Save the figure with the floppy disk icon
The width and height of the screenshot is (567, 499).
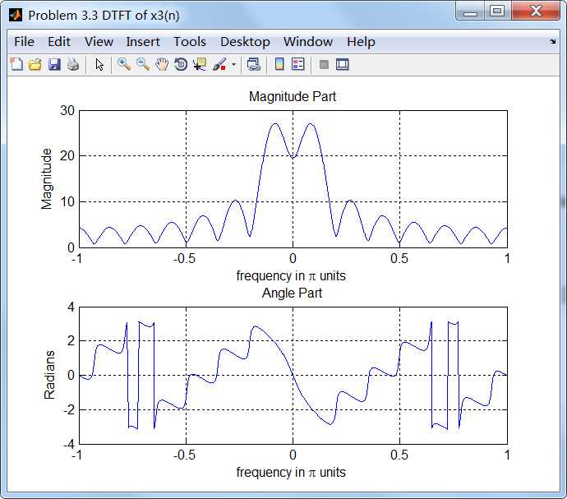(x=54, y=64)
